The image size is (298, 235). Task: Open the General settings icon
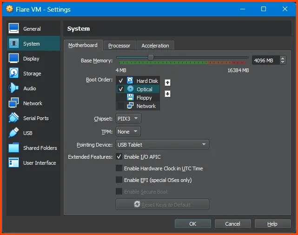tap(13, 28)
